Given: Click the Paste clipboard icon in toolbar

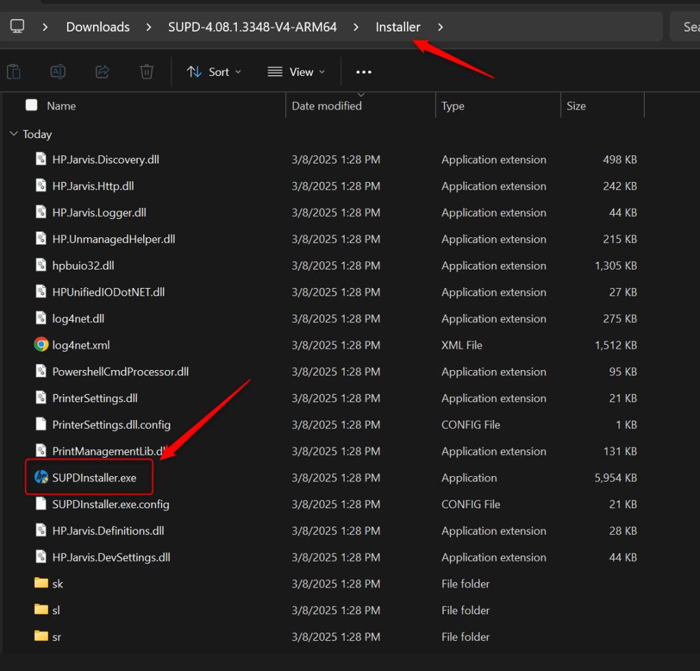Looking at the screenshot, I should point(13,72).
